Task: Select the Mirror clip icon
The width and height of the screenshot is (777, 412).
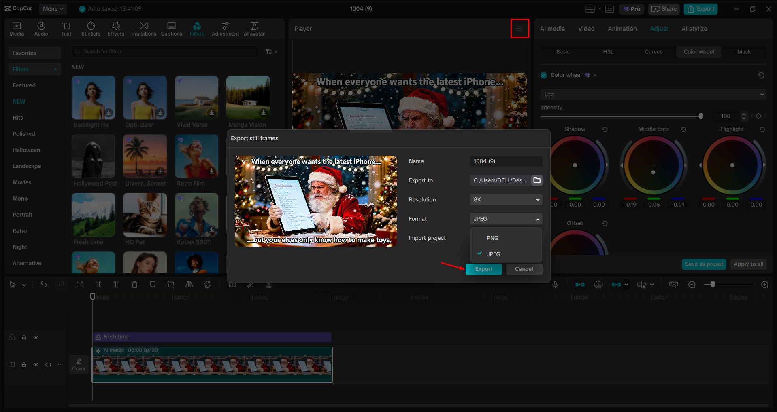Action: pyautogui.click(x=189, y=284)
